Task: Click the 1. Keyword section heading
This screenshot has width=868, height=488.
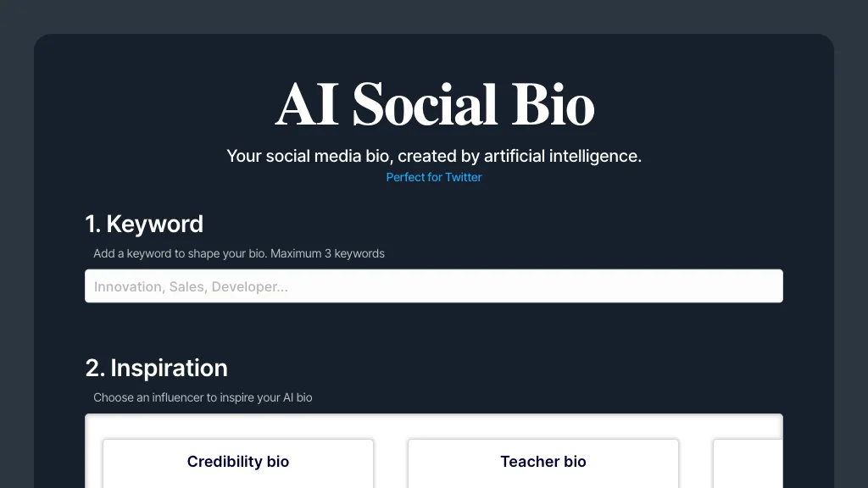Action: 144,224
